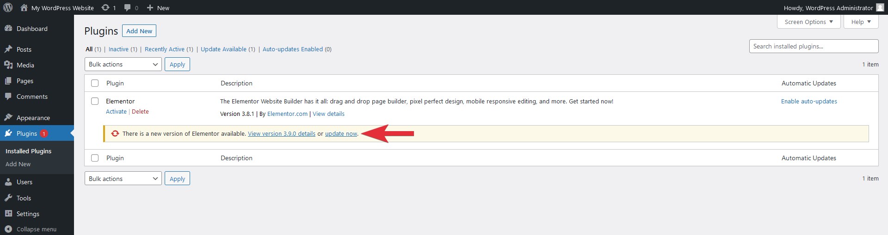Filter by Recently Active plugins
Viewport: 888px width, 235px height.
[x=165, y=49]
